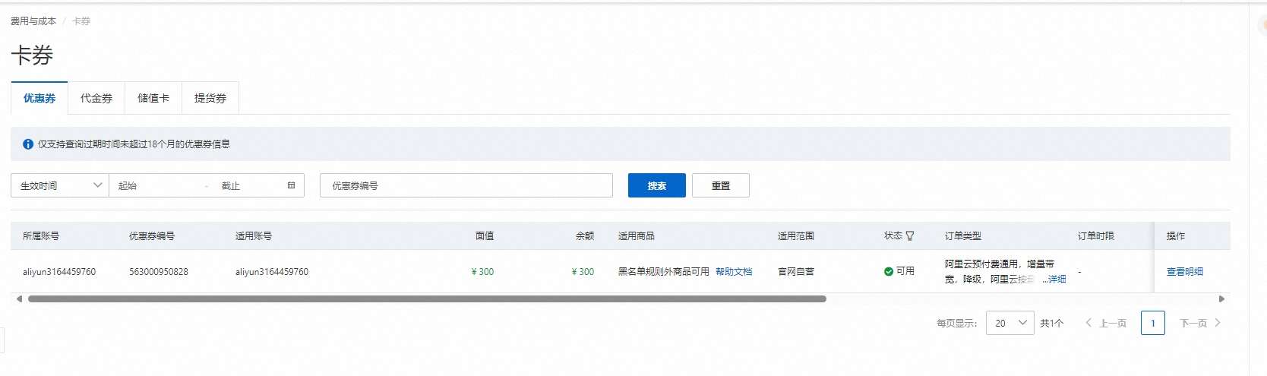1267x376 pixels.
Task: Expand the per-page count dropdown showing 20
Action: 1009,324
